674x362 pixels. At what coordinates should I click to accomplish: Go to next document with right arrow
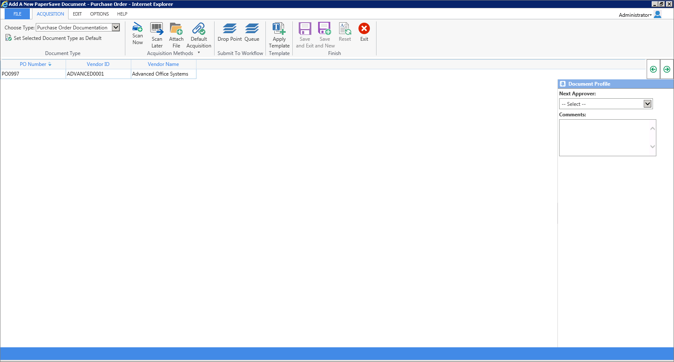pyautogui.click(x=667, y=69)
